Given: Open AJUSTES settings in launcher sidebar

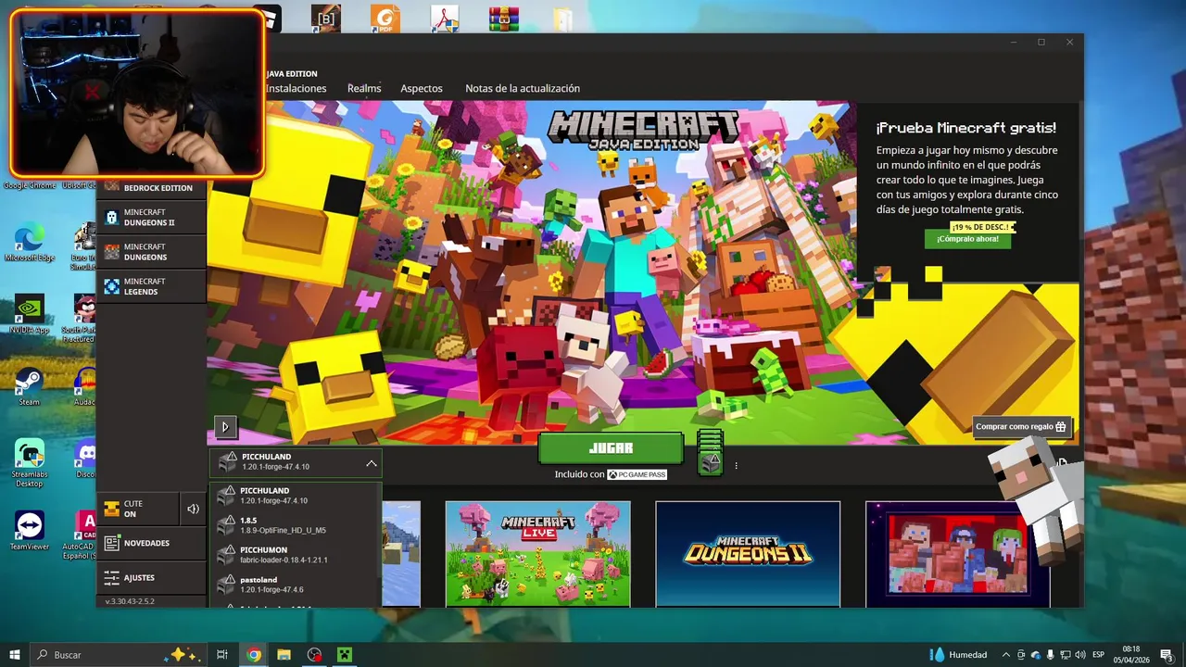Looking at the screenshot, I should [x=152, y=577].
